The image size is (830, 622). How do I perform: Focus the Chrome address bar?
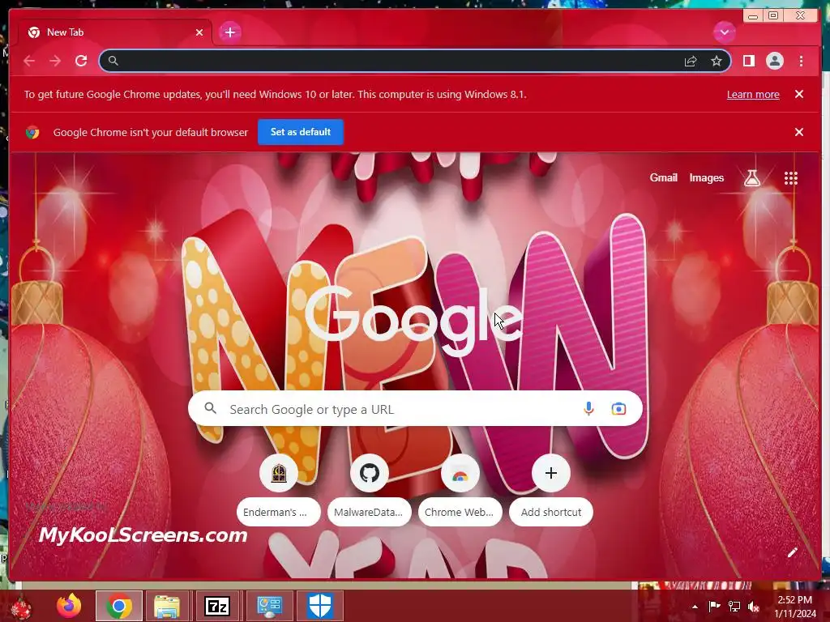(414, 61)
